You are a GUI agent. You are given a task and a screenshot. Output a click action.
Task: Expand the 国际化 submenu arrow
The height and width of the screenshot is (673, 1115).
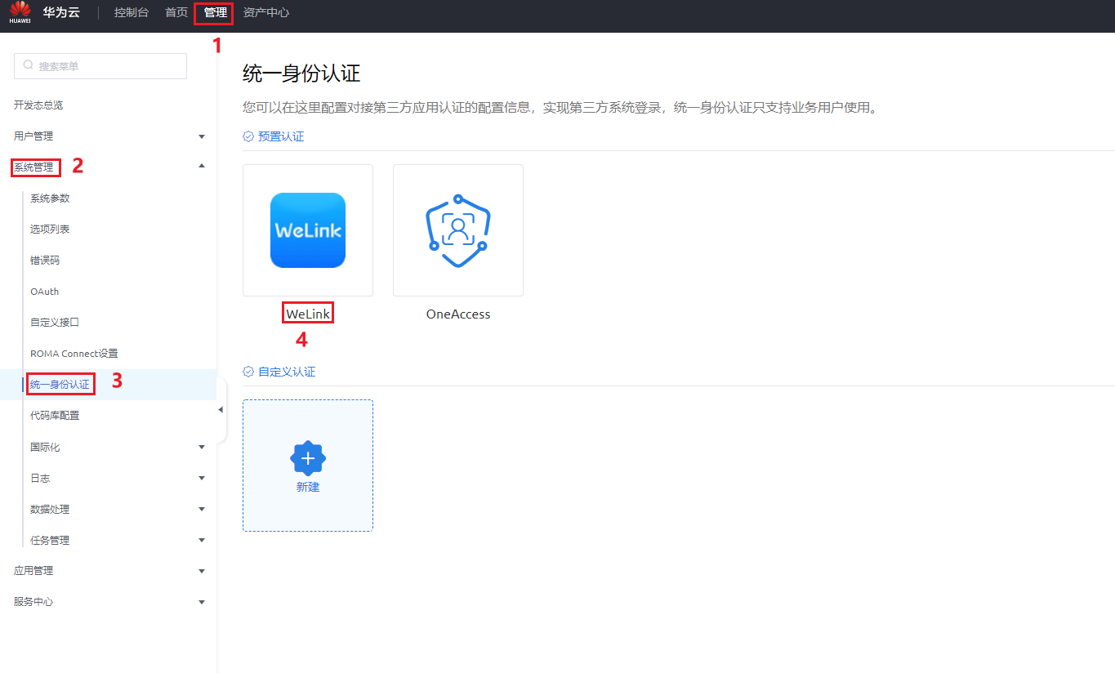tap(202, 447)
